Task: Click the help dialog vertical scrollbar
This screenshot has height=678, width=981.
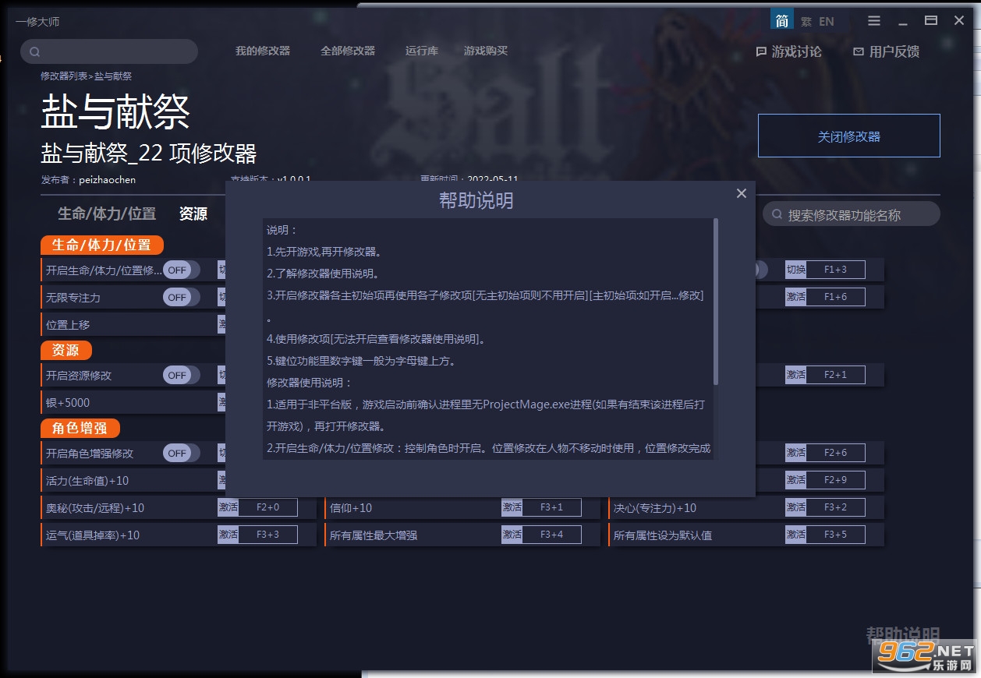Action: coord(716,302)
